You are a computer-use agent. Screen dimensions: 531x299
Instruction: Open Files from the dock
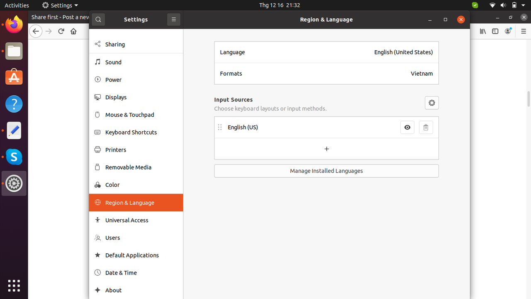click(x=14, y=51)
